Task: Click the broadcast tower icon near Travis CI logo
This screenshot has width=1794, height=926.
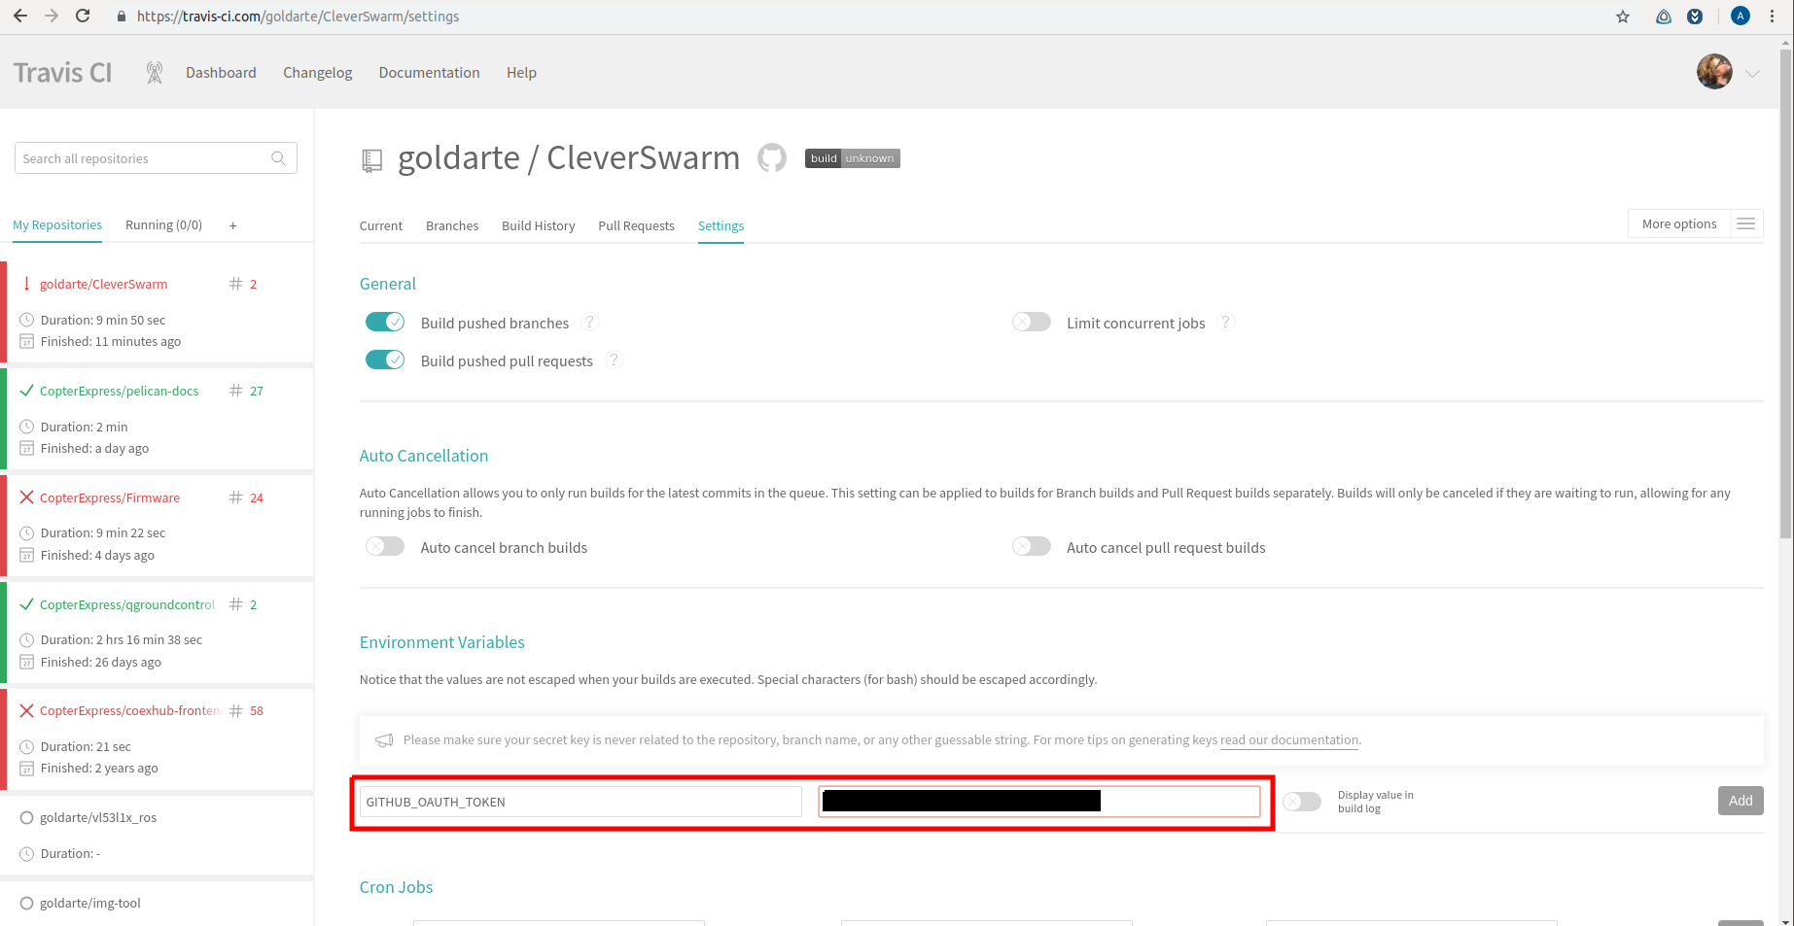Action: click(155, 73)
